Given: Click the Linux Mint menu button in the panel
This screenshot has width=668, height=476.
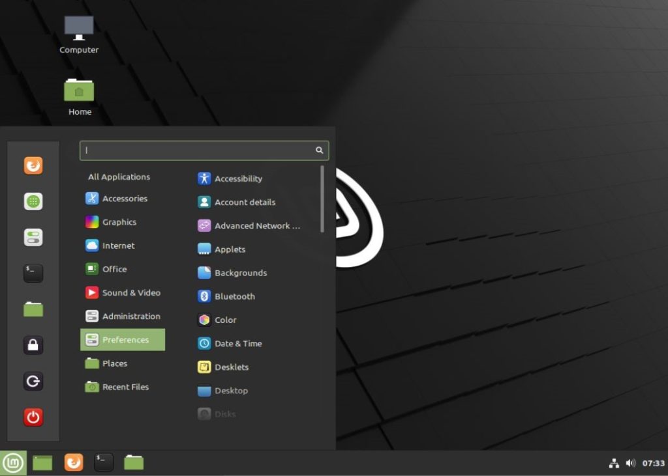Looking at the screenshot, I should [13, 463].
